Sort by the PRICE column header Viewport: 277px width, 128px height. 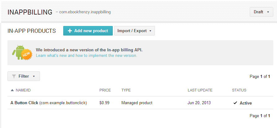[x=105, y=90]
